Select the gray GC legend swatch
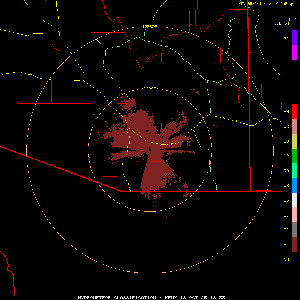Viewport: 300px width, 300px height. (294, 230)
